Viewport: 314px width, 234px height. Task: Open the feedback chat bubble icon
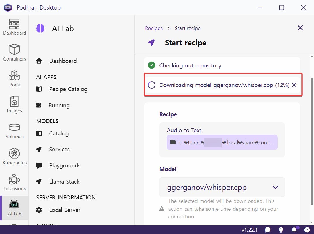268,230
